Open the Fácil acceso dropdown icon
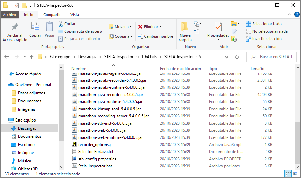 197,31
